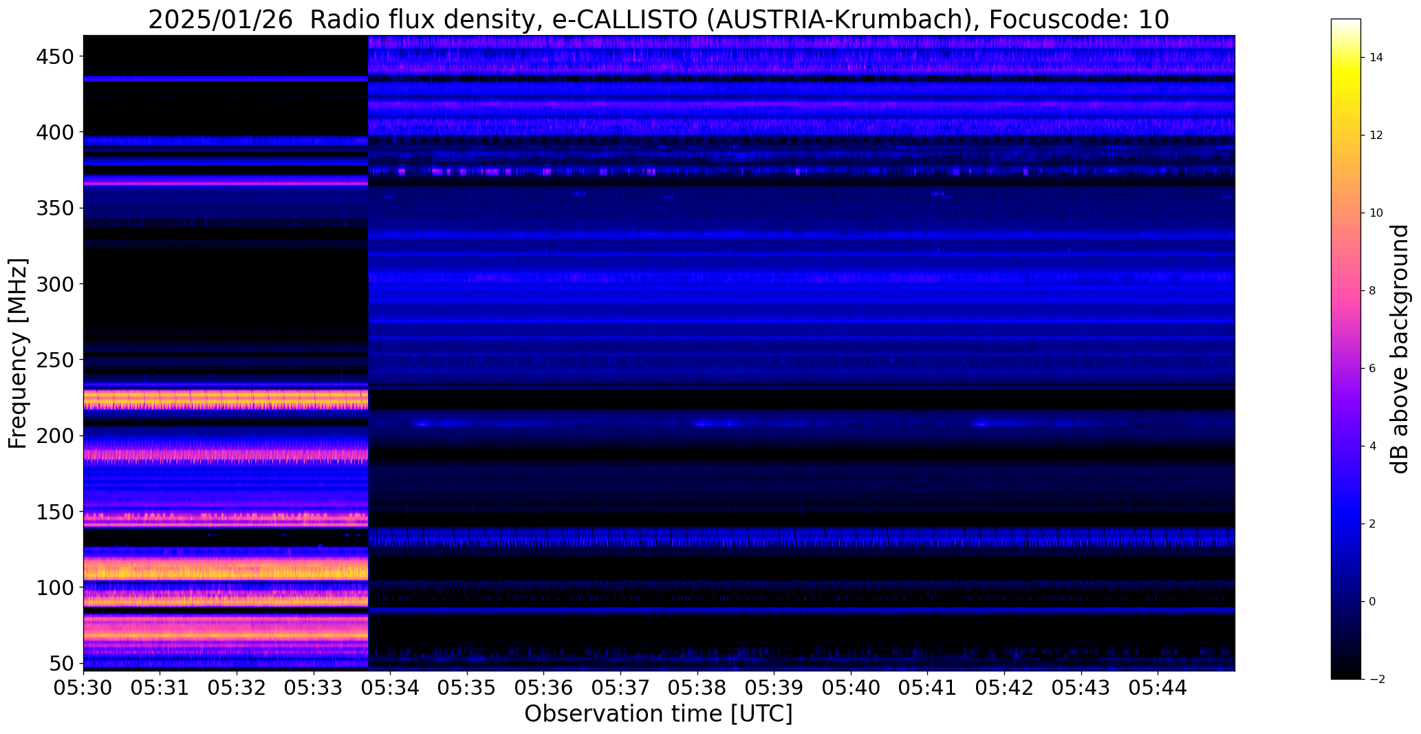
Task: Click the colorbar tick label 10
Action: coord(1376,213)
